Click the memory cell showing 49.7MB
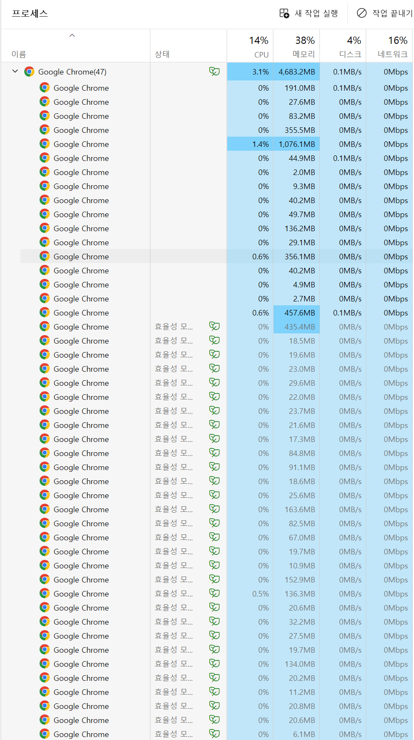414x740 pixels. [297, 214]
